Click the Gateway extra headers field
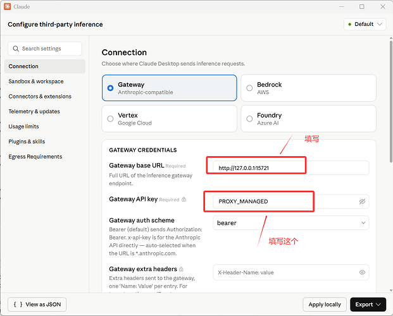The width and height of the screenshot is (393, 316). (290, 272)
